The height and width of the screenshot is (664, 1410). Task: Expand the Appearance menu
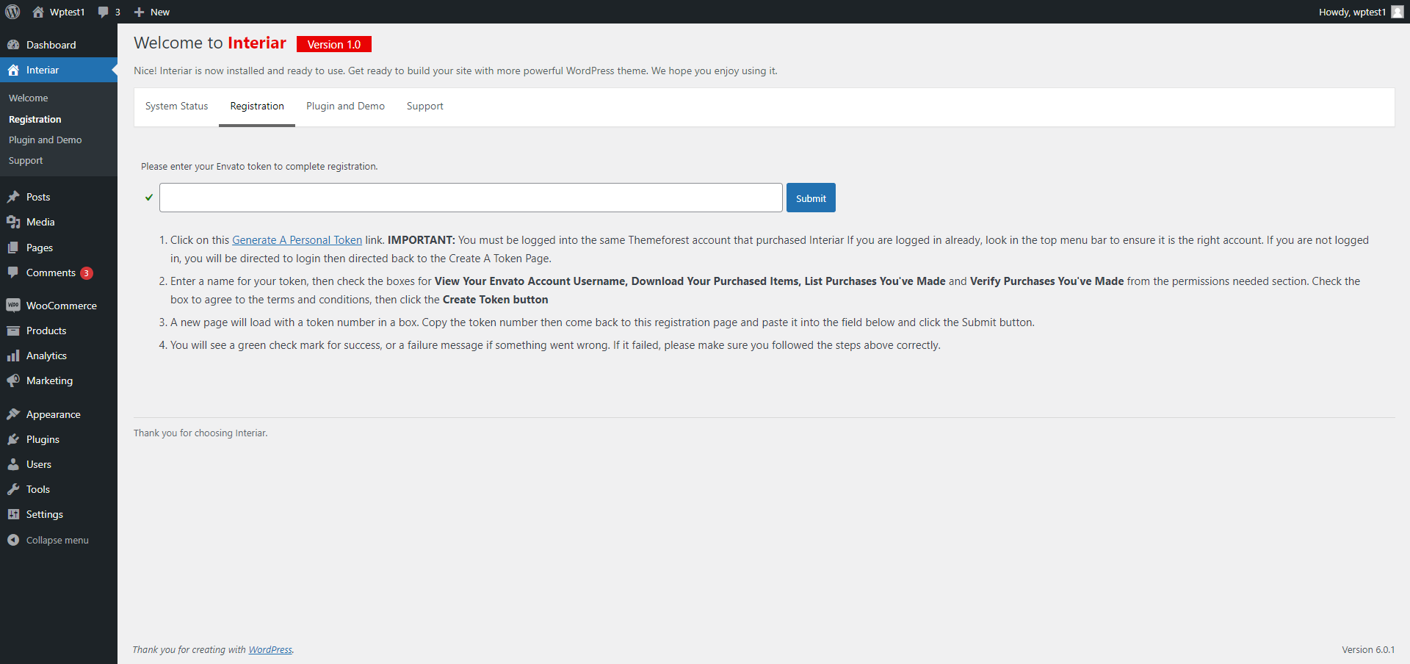pyautogui.click(x=53, y=414)
